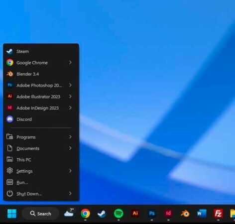Click the Steam icon in the start menu
The height and width of the screenshot is (224, 235).
coord(10,51)
